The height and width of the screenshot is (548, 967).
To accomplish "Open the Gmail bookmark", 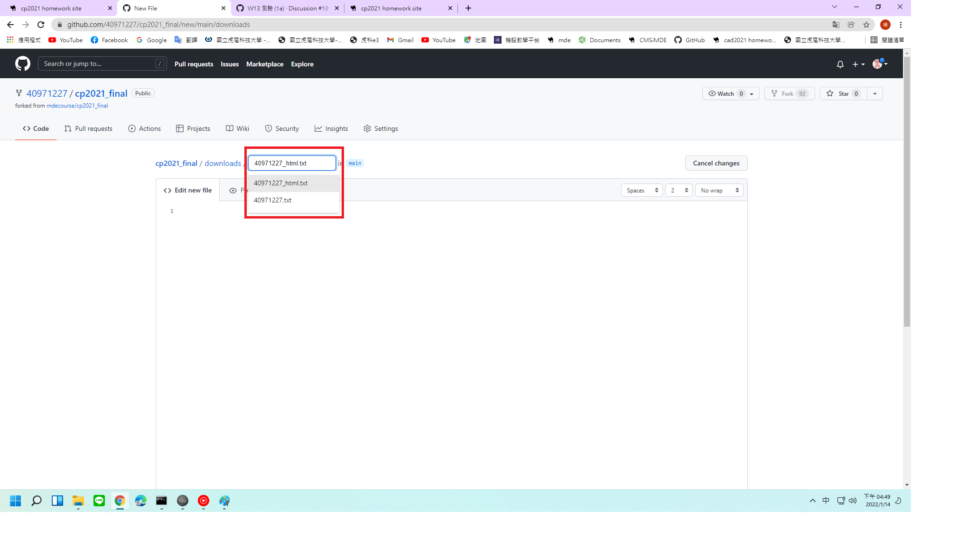I will point(400,40).
